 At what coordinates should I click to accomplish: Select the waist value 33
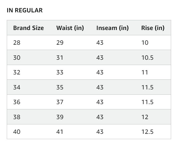coord(60,72)
